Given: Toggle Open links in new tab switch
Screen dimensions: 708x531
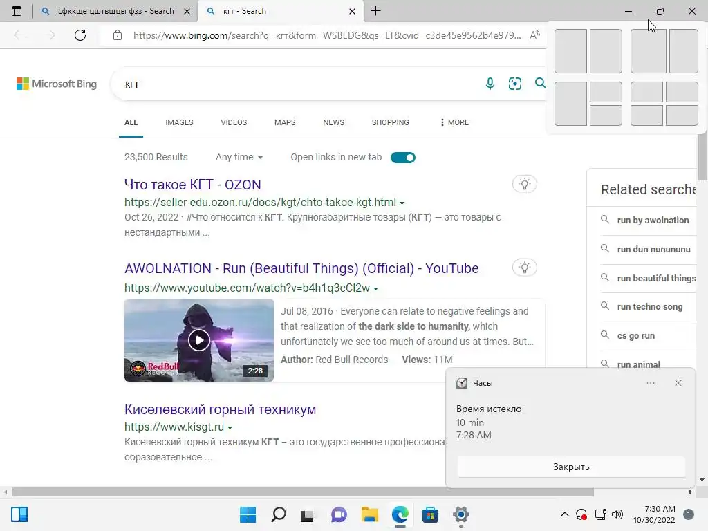Looking at the screenshot, I should [403, 157].
